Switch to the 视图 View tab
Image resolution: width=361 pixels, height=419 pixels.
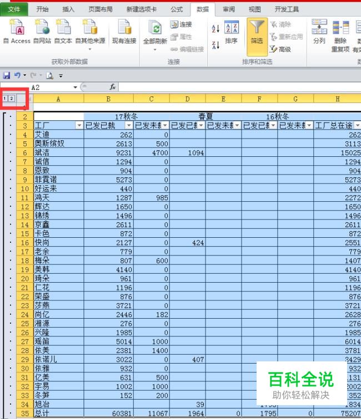[x=254, y=9]
